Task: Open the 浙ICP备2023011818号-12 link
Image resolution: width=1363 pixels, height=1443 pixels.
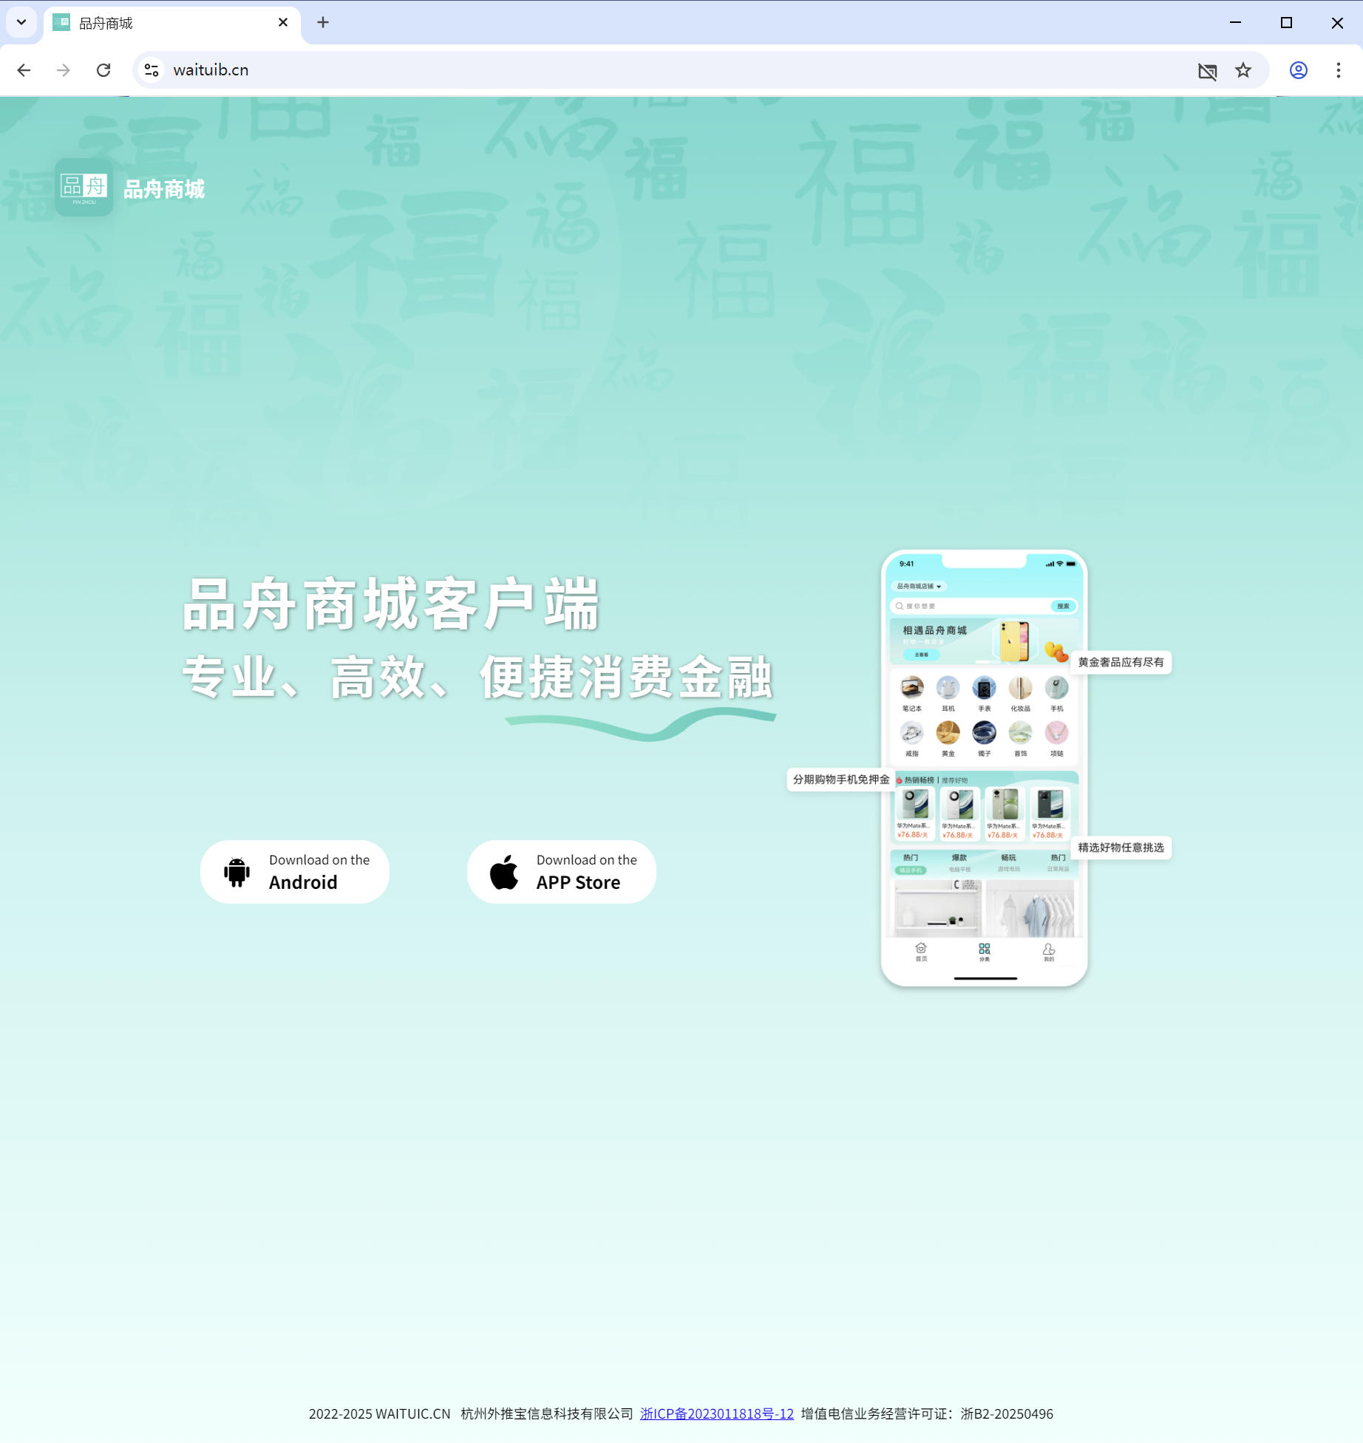Action: click(716, 1413)
